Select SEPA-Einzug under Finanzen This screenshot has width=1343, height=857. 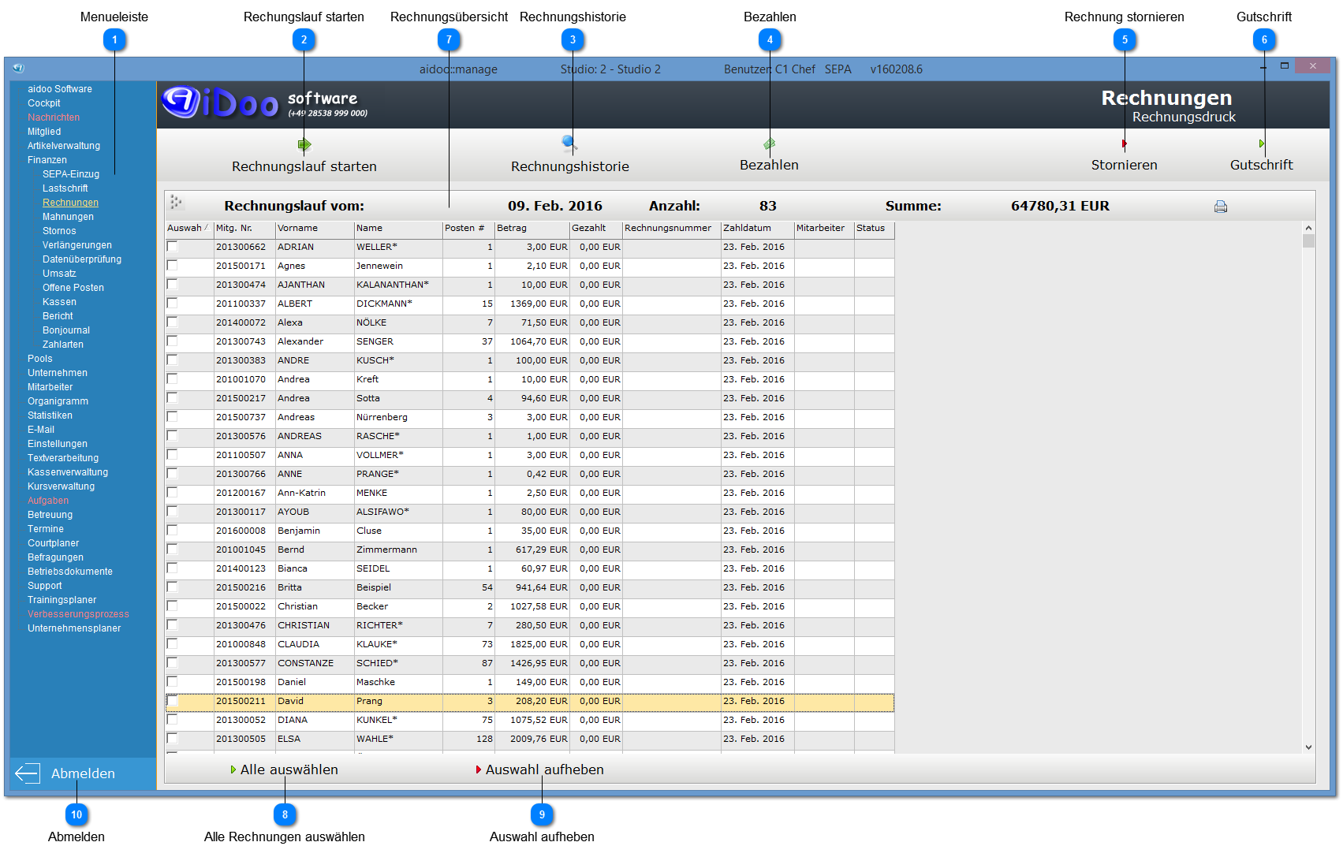pyautogui.click(x=71, y=174)
